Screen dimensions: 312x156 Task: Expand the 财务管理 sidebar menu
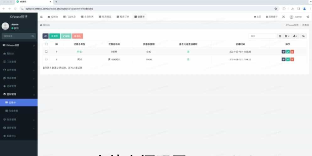19,120
